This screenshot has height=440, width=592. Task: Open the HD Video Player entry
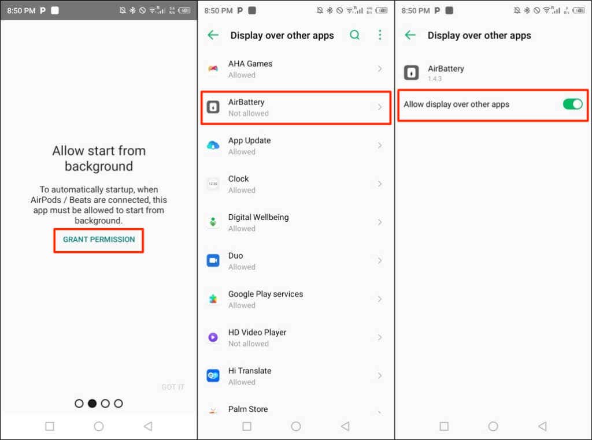[295, 338]
